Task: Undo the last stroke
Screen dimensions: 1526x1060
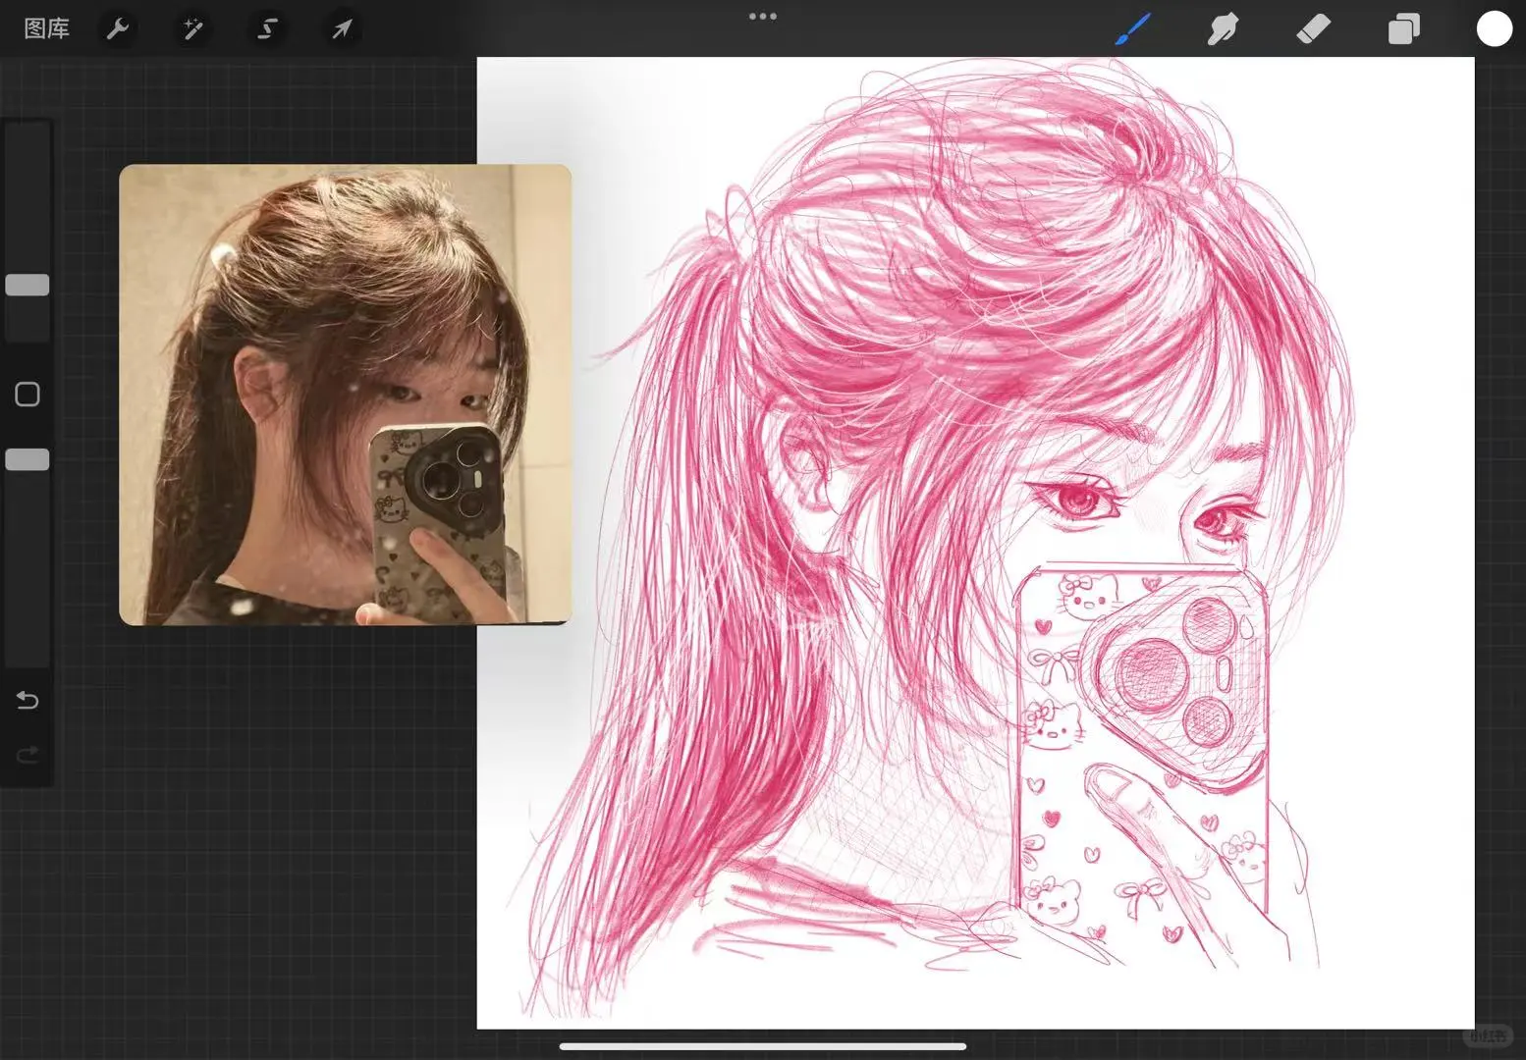Action: click(27, 700)
